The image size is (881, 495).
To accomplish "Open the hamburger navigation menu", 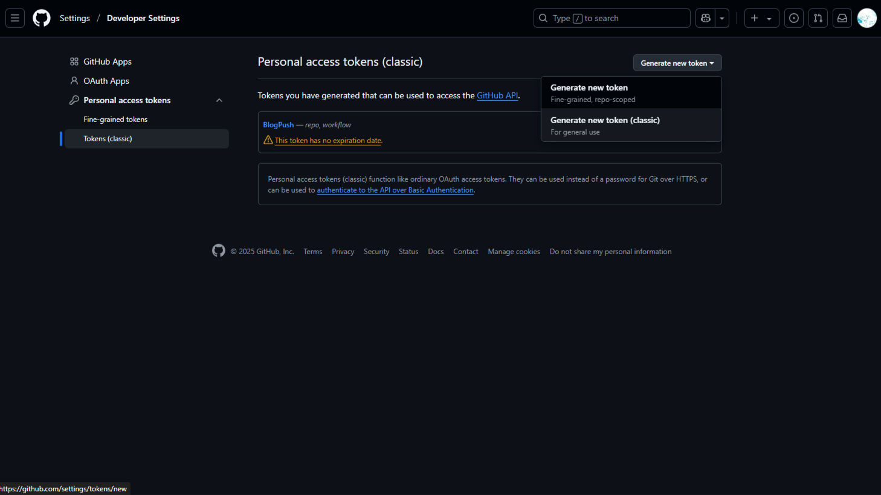I will [x=15, y=18].
